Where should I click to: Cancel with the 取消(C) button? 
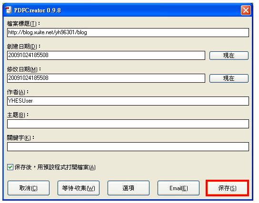click(29, 188)
